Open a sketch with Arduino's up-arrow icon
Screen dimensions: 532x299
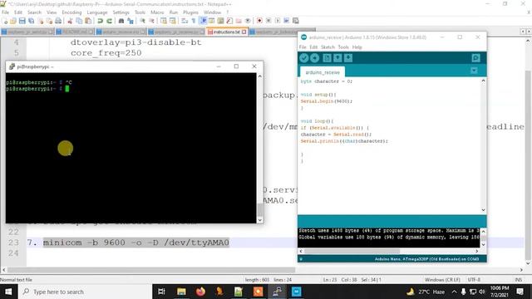pyautogui.click(x=337, y=58)
